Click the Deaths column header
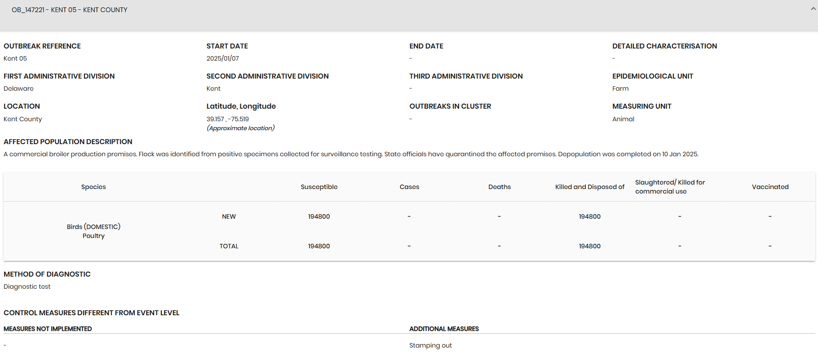This screenshot has width=818, height=357. (x=500, y=187)
